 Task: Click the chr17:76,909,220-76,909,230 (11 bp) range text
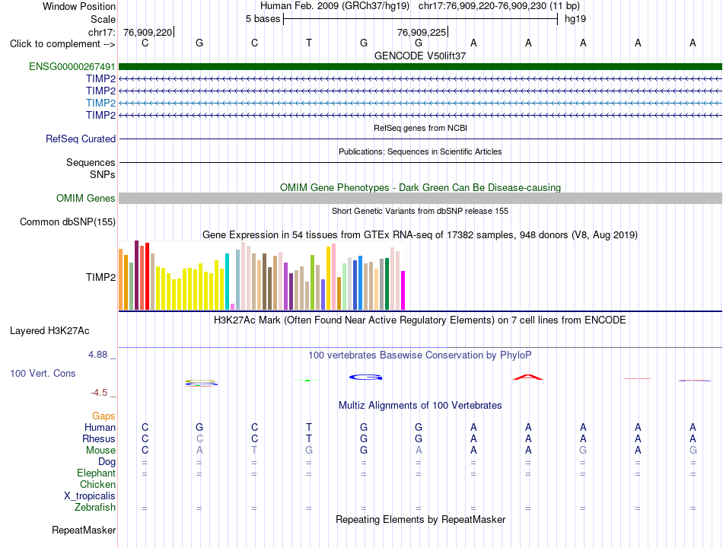499,6
